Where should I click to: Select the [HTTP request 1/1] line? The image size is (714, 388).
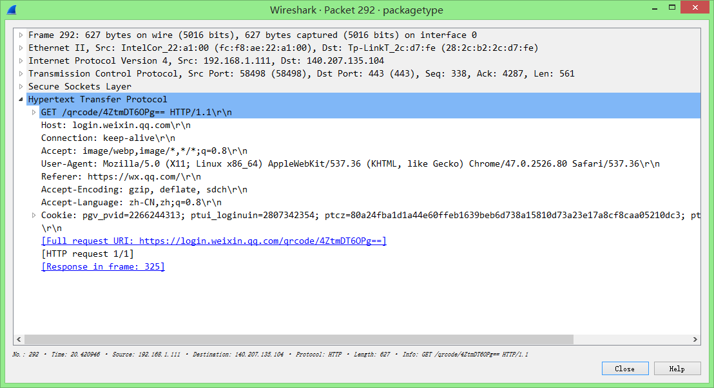pos(88,254)
